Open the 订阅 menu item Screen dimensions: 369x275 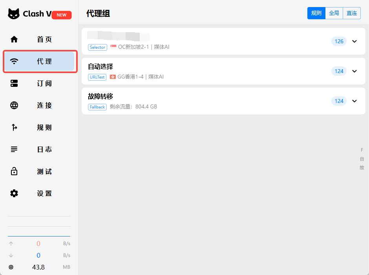(x=44, y=83)
